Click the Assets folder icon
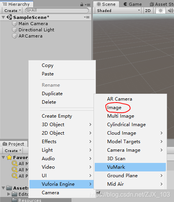 pos(9,188)
